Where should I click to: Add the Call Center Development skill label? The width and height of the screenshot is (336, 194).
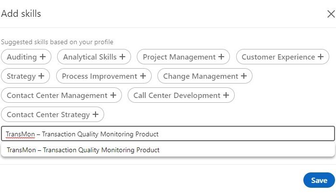[177, 96]
